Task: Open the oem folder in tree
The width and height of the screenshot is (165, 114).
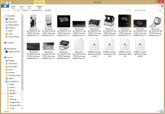Action: [x=11, y=96]
